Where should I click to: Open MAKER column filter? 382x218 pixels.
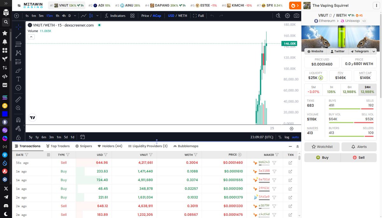point(277,155)
